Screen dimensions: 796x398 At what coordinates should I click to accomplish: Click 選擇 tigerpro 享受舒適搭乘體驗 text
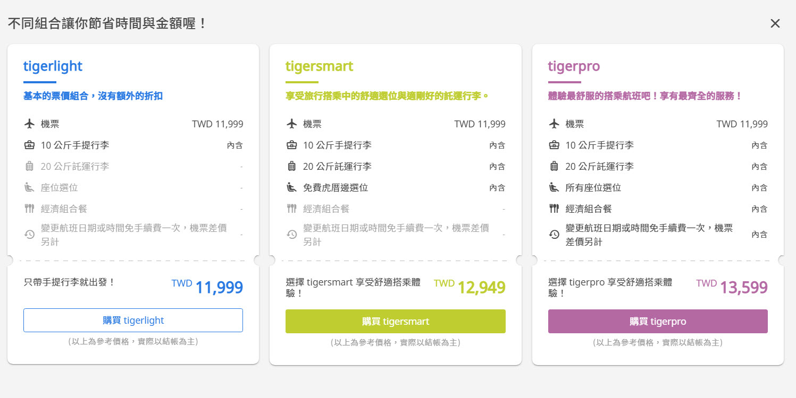point(610,288)
